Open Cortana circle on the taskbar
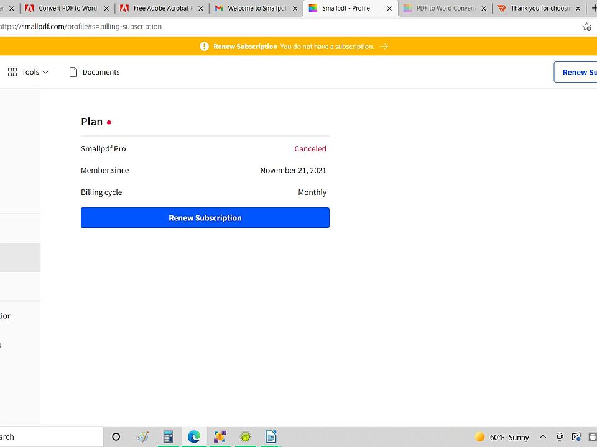 coord(116,436)
